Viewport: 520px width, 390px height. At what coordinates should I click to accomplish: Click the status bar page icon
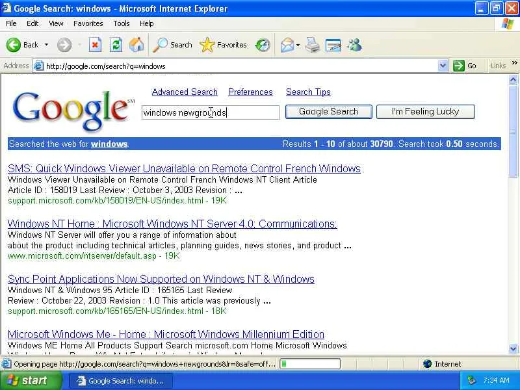pos(6,364)
